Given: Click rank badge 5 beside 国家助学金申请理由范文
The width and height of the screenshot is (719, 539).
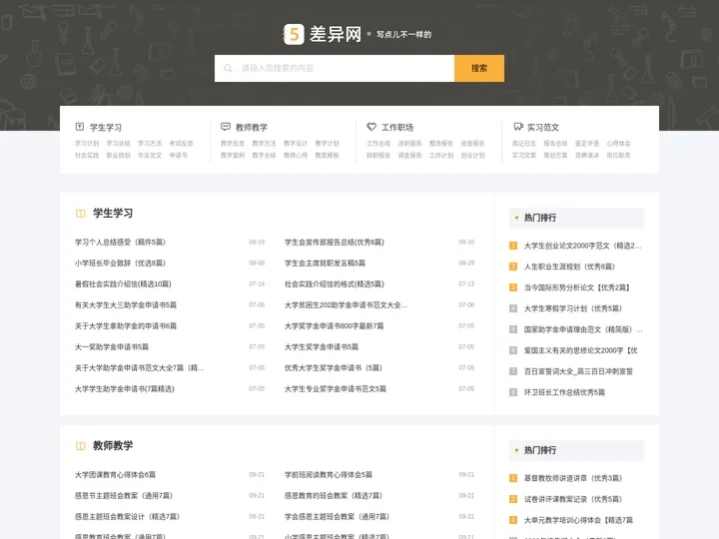Looking at the screenshot, I should [513, 329].
